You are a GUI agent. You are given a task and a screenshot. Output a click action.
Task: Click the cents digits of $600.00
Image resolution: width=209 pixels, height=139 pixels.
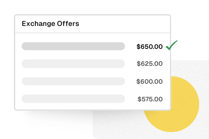point(158,82)
